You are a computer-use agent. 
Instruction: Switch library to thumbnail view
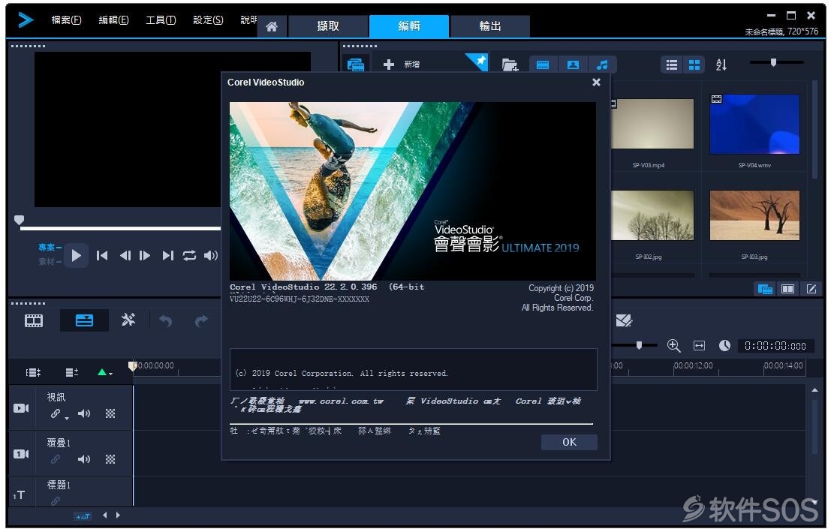(694, 65)
